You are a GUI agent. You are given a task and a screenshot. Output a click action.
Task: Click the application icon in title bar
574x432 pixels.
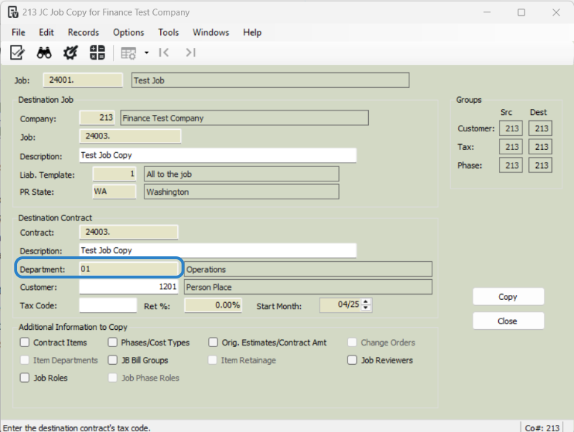point(13,12)
